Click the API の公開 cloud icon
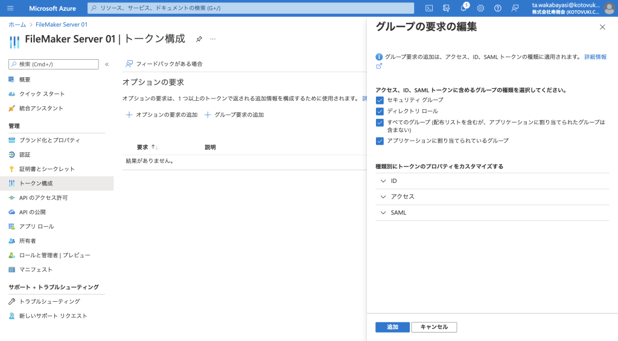Screen dimensions: 618x341 click(11, 212)
